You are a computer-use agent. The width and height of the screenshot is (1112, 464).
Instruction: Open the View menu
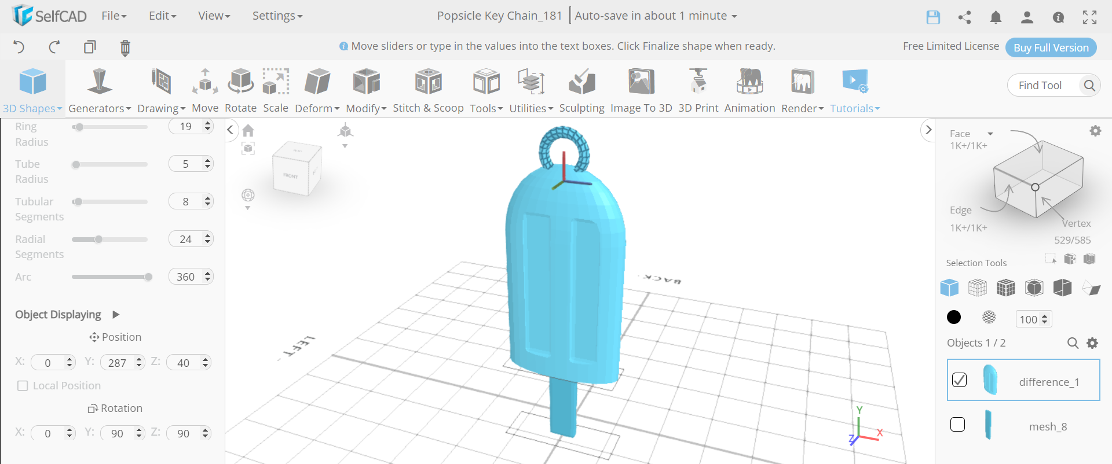coord(214,16)
